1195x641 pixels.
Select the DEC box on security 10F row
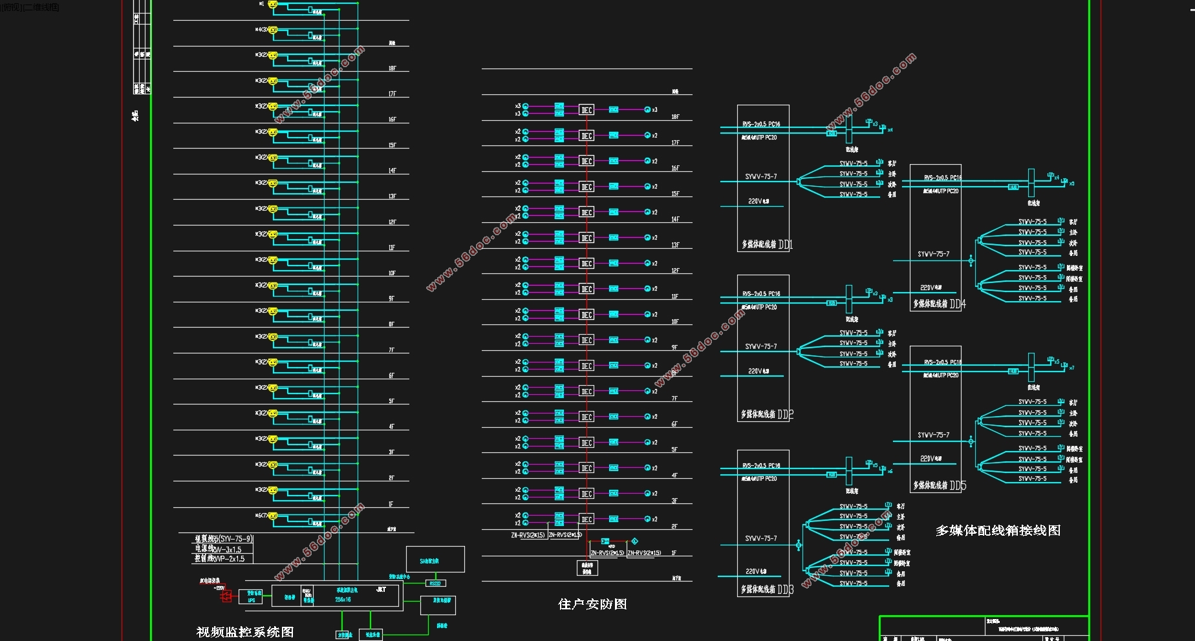587,315
